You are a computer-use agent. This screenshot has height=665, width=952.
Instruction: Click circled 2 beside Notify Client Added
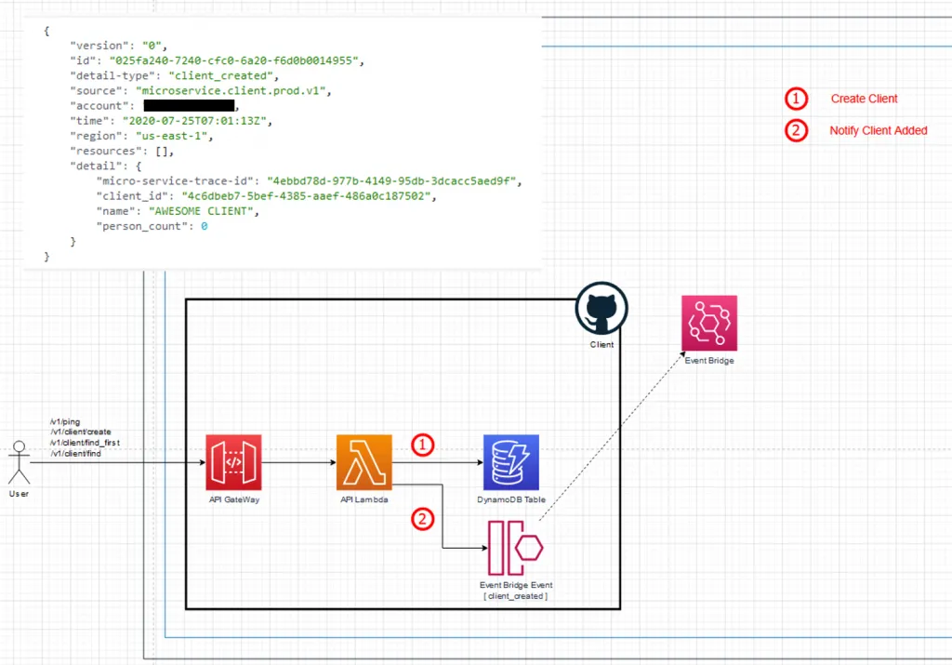coord(796,130)
